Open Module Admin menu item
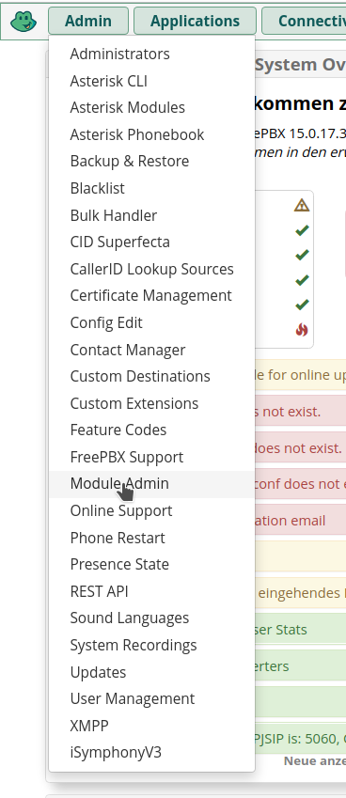 point(151,484)
